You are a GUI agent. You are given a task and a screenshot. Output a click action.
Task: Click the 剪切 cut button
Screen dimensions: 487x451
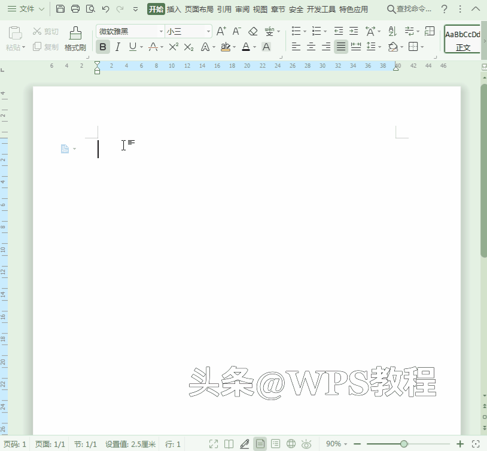(45, 31)
